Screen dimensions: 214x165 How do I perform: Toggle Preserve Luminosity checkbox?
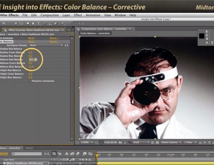(30, 81)
